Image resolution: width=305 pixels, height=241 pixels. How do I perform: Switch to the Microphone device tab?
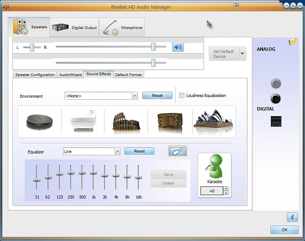(122, 27)
